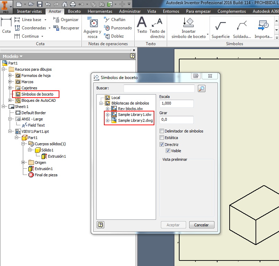Select Final de pieza tree item
Screen dimensions: 279x266
click(46, 175)
